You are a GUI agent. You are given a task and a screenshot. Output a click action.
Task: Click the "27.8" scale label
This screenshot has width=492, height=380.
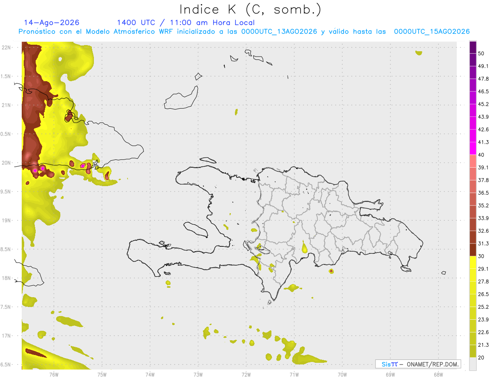[483, 282]
